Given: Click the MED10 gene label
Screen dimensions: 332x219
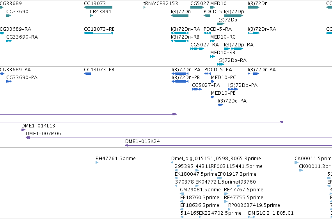Looking at the screenshot, I should point(218,4).
